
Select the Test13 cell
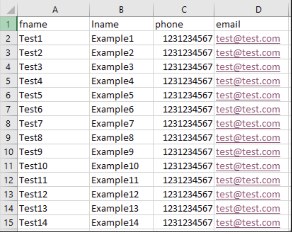54,208
